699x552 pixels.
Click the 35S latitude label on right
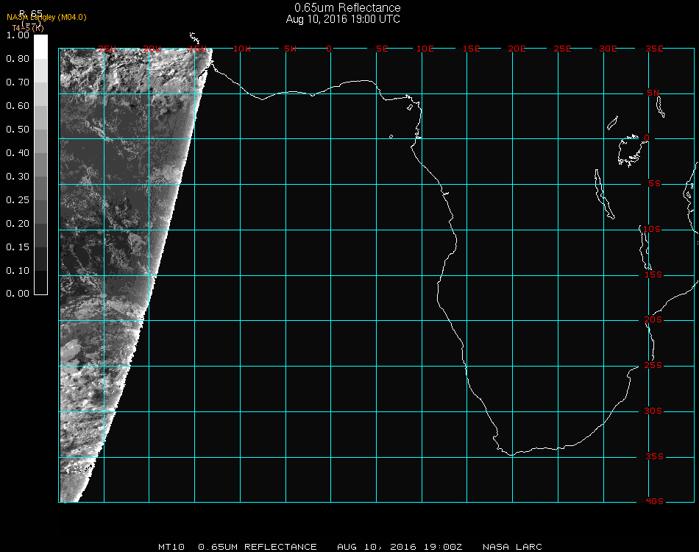click(x=653, y=456)
